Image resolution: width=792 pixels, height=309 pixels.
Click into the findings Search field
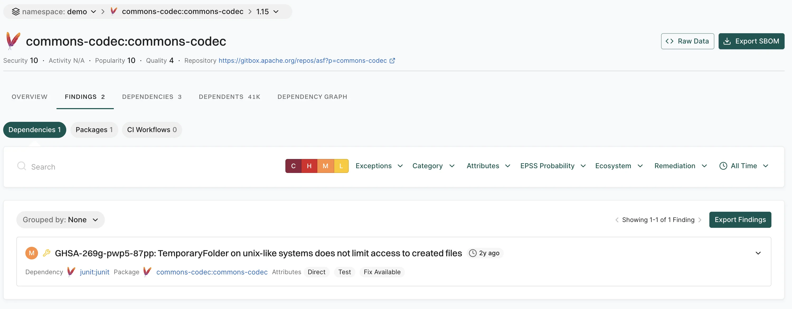123,167
